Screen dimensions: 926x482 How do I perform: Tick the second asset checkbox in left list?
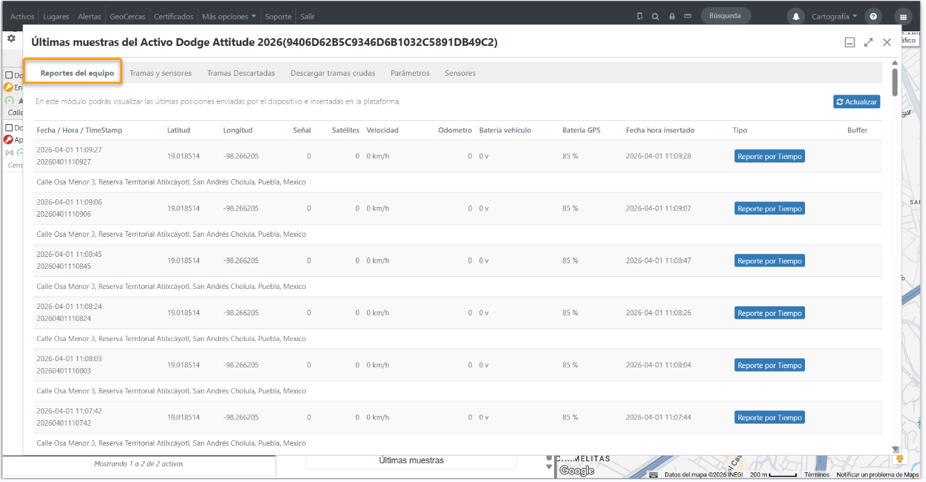click(x=9, y=128)
